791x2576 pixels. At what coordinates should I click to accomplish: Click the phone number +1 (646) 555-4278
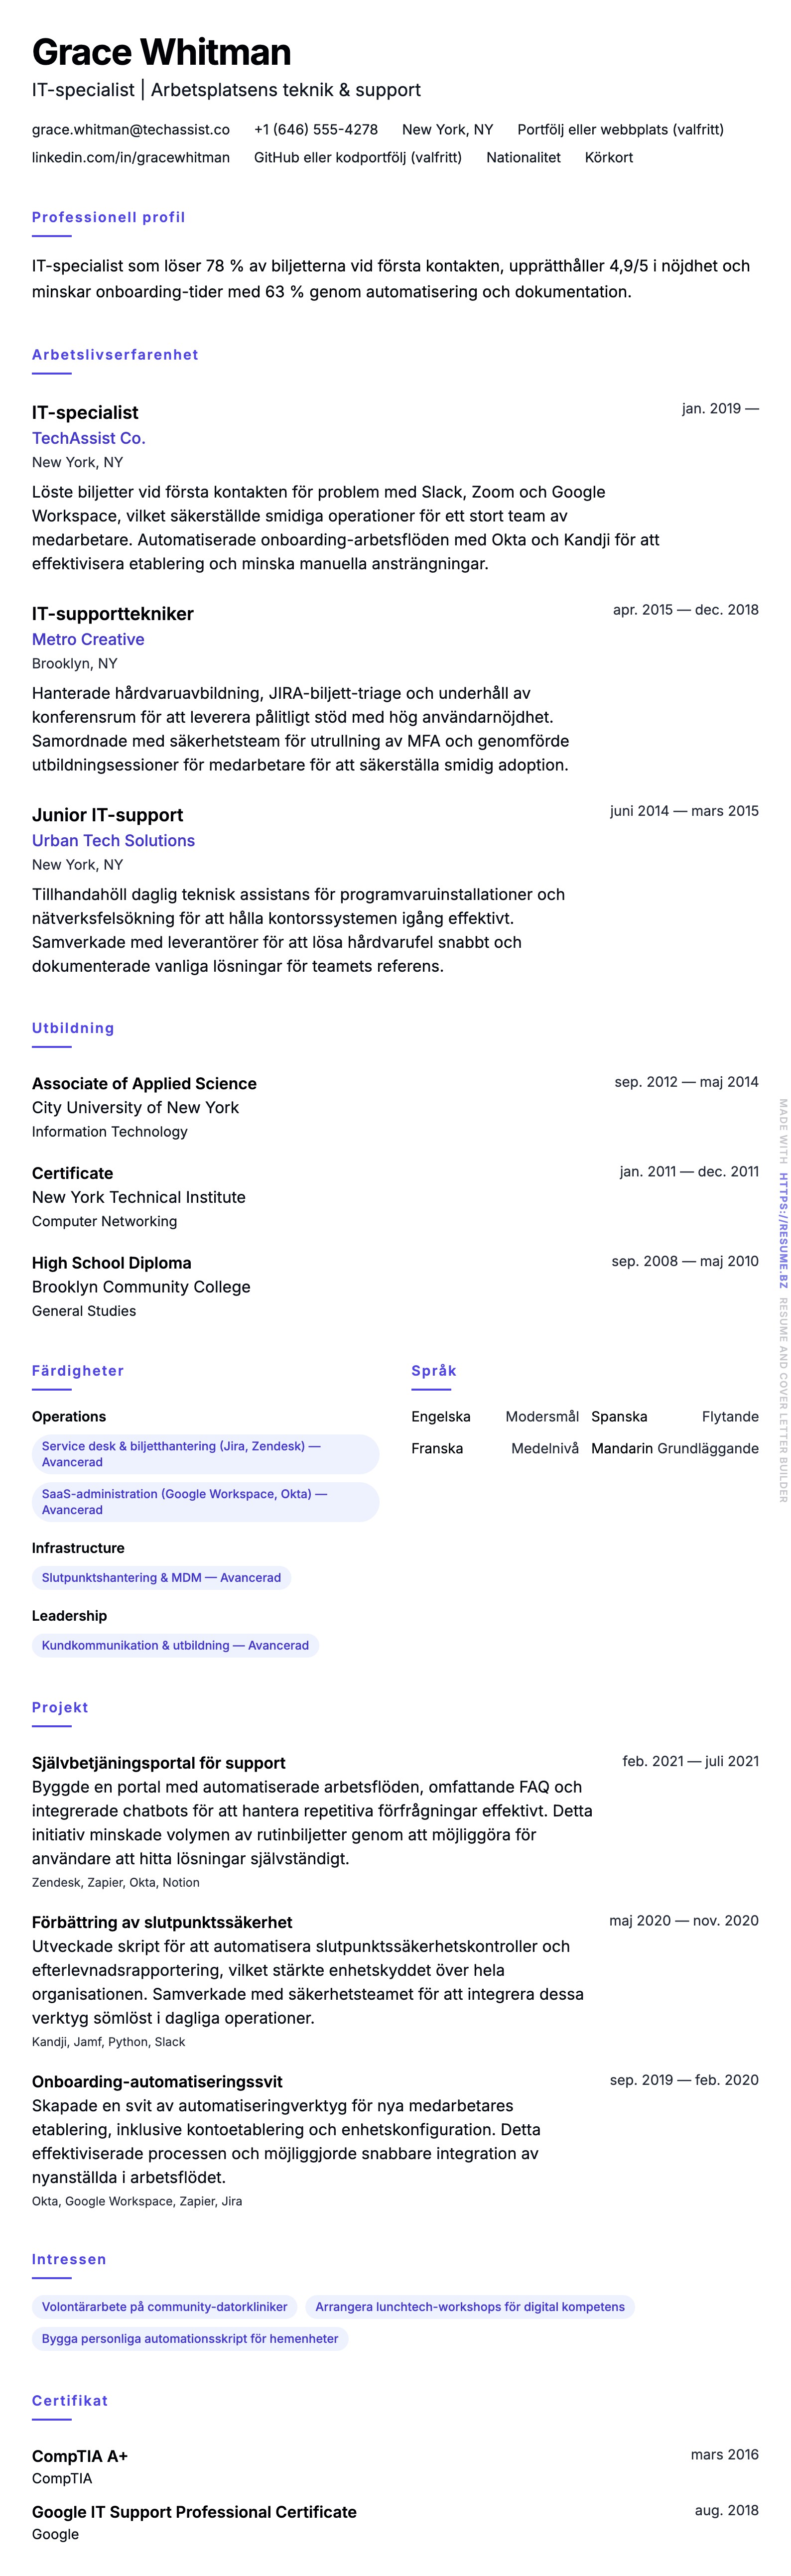pos(315,129)
